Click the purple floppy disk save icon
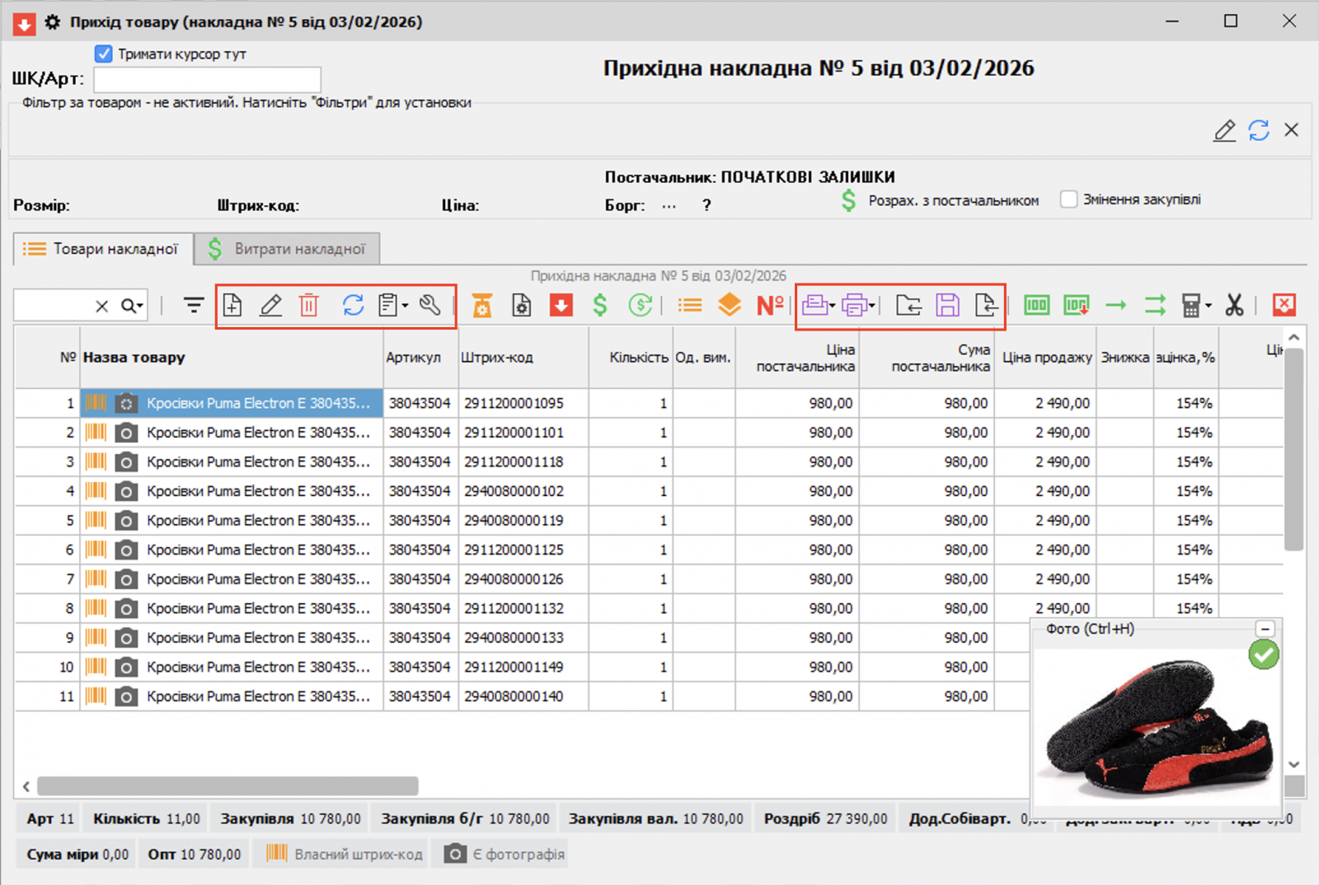 (x=947, y=306)
